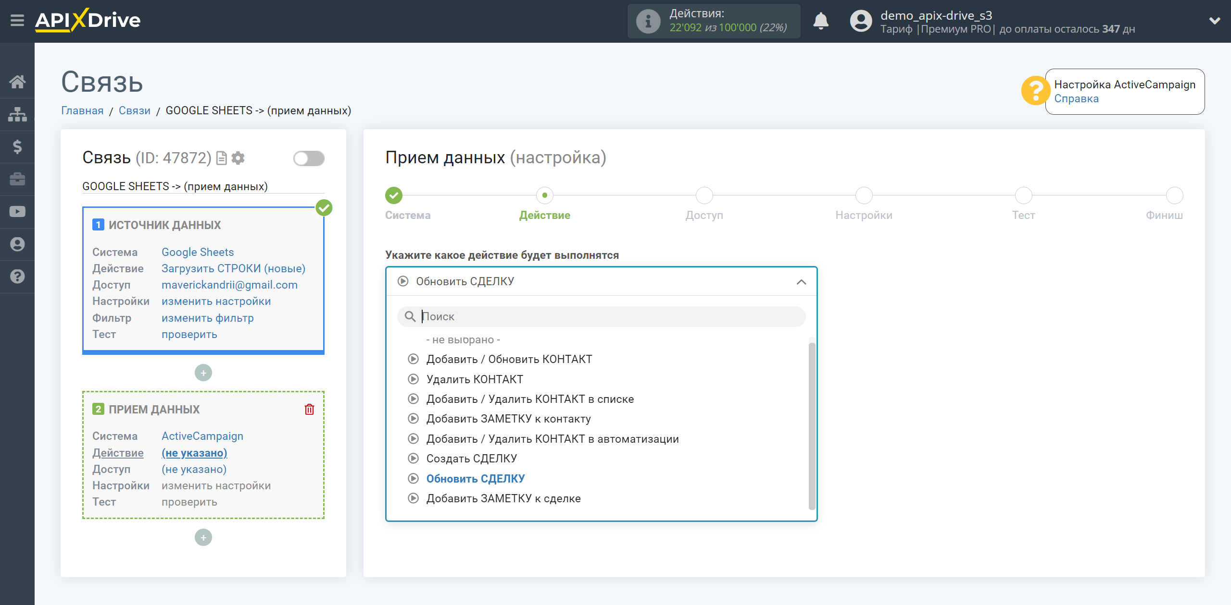Select Добавить / Удалить КОНТАКТ в списке
1231x605 pixels.
point(530,399)
